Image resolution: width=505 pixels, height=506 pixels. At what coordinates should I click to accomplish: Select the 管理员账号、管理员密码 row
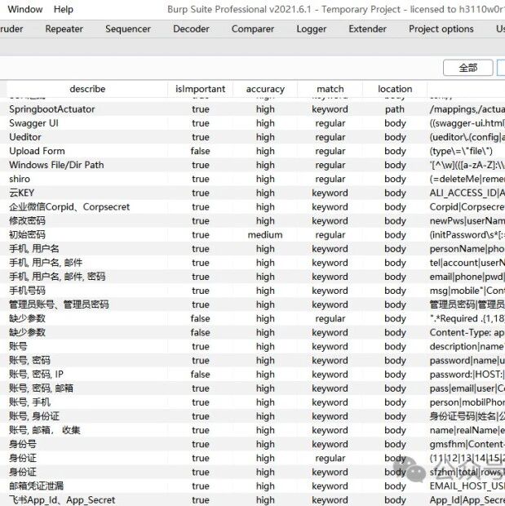coord(252,304)
